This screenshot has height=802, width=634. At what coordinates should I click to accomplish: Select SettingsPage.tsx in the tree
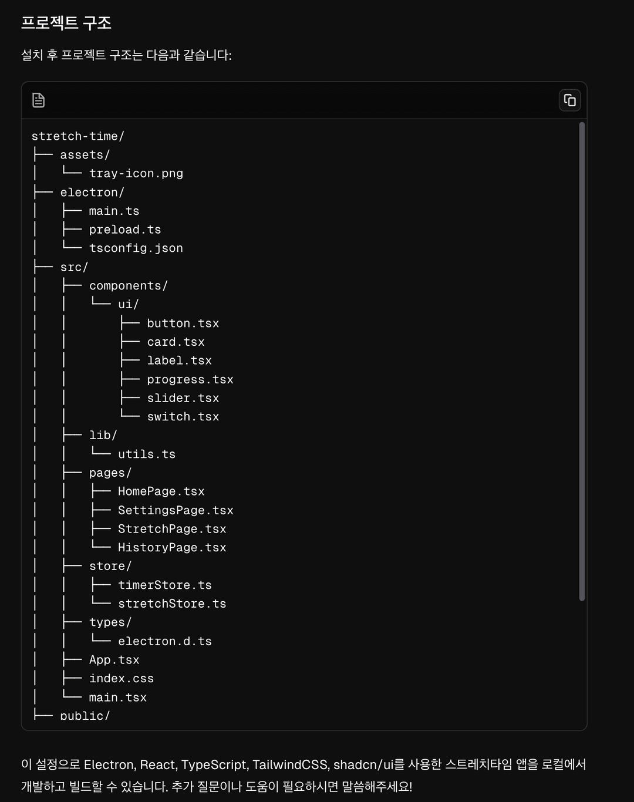pyautogui.click(x=176, y=511)
